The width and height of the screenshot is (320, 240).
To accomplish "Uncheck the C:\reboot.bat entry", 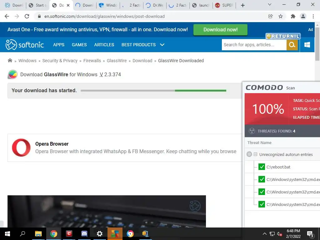I will pos(262,167).
